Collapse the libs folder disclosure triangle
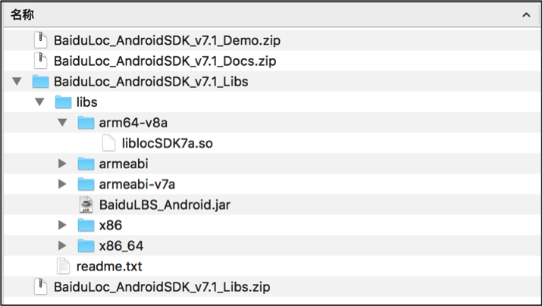The width and height of the screenshot is (543, 306). pos(39,102)
